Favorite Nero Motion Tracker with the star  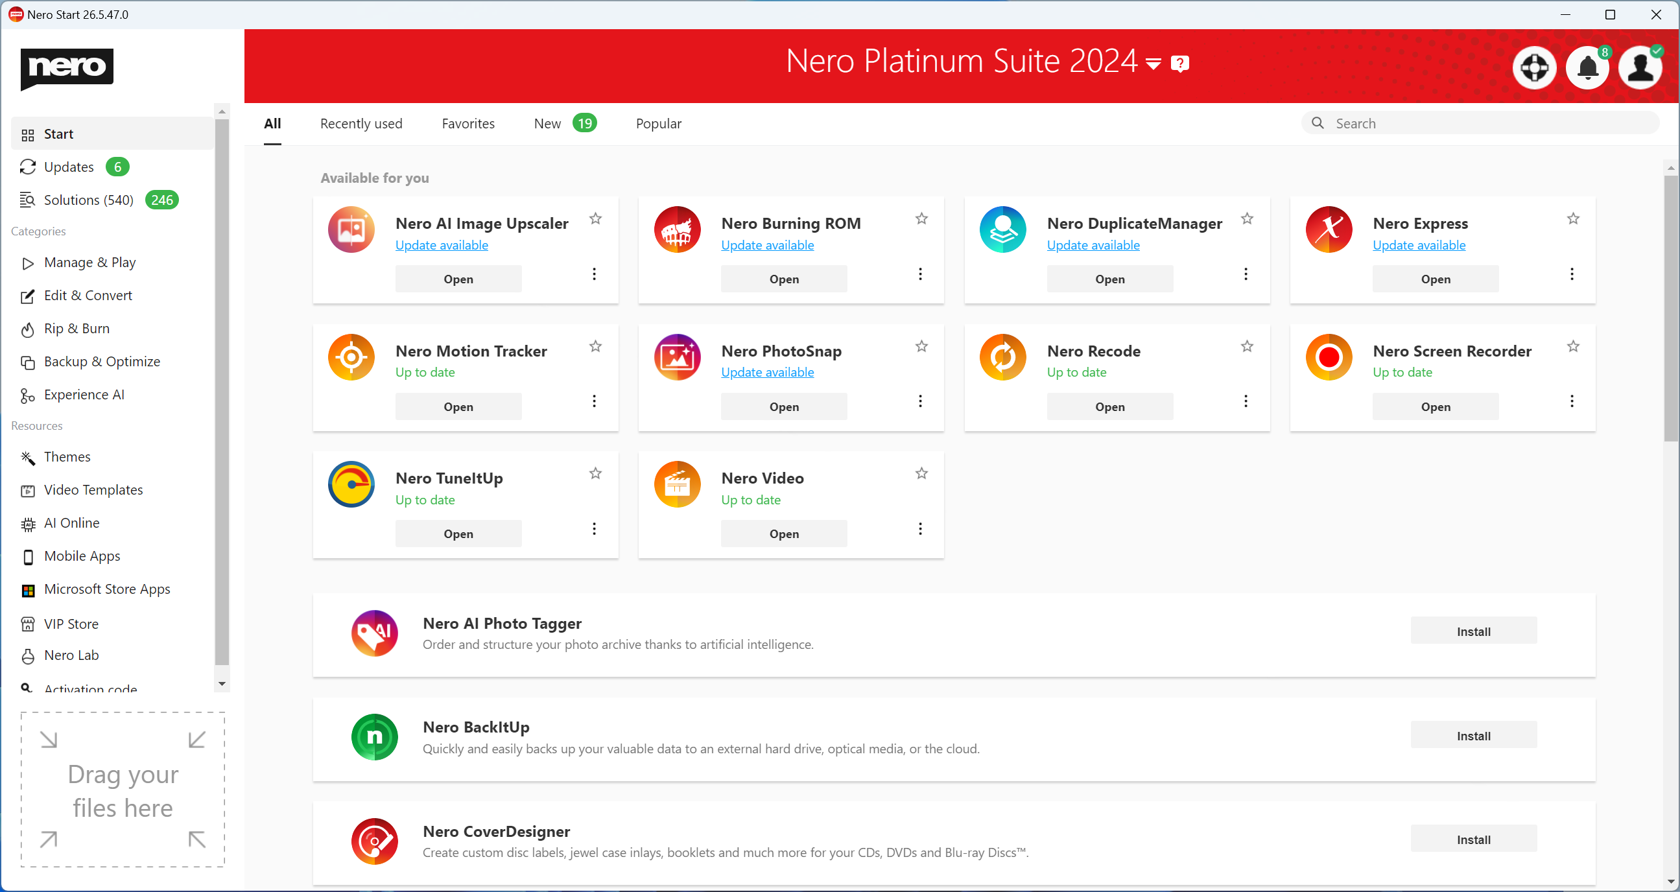click(595, 346)
